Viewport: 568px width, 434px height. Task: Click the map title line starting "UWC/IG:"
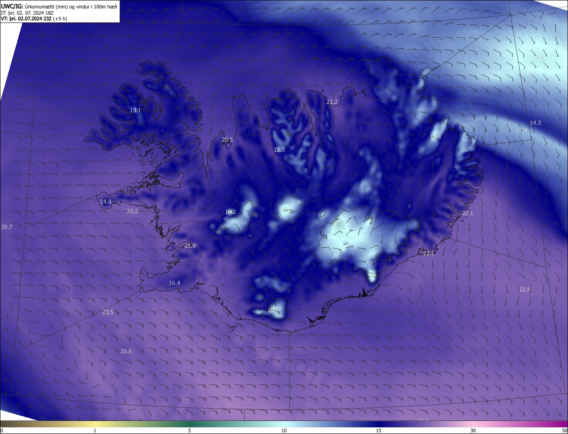[59, 6]
